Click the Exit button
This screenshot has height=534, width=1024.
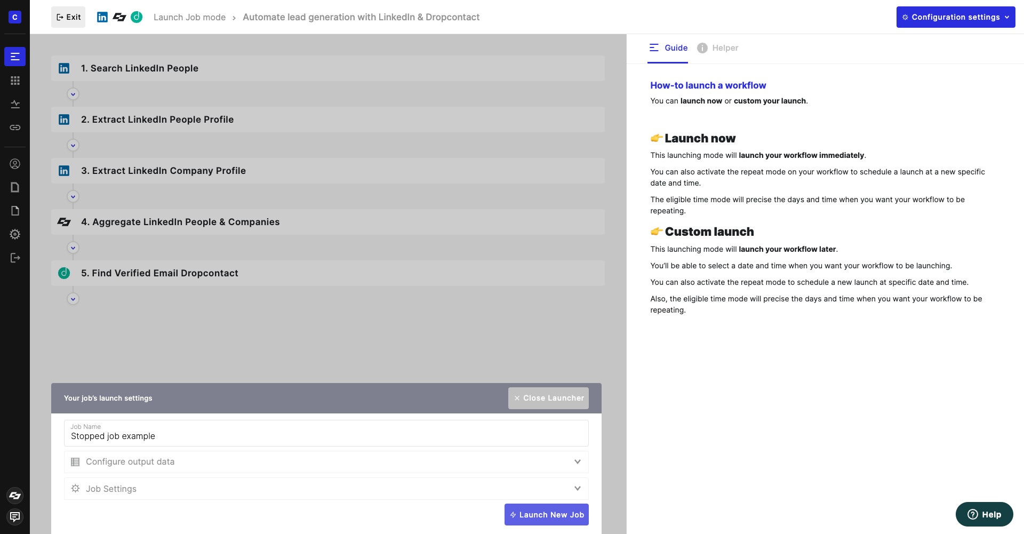click(x=68, y=17)
